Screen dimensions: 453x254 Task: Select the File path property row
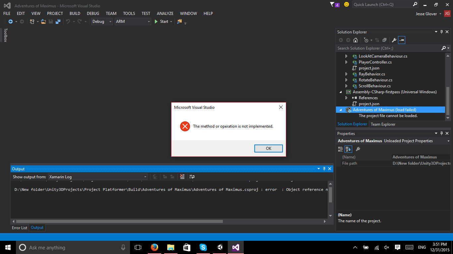pos(393,163)
